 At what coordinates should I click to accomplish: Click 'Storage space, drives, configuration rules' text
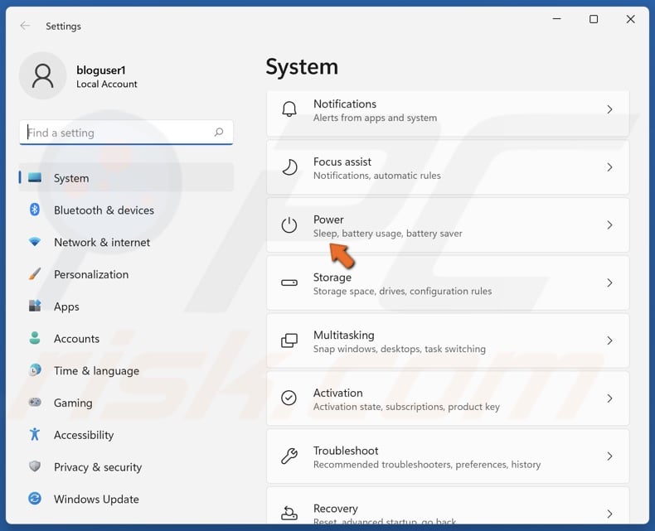click(x=402, y=291)
